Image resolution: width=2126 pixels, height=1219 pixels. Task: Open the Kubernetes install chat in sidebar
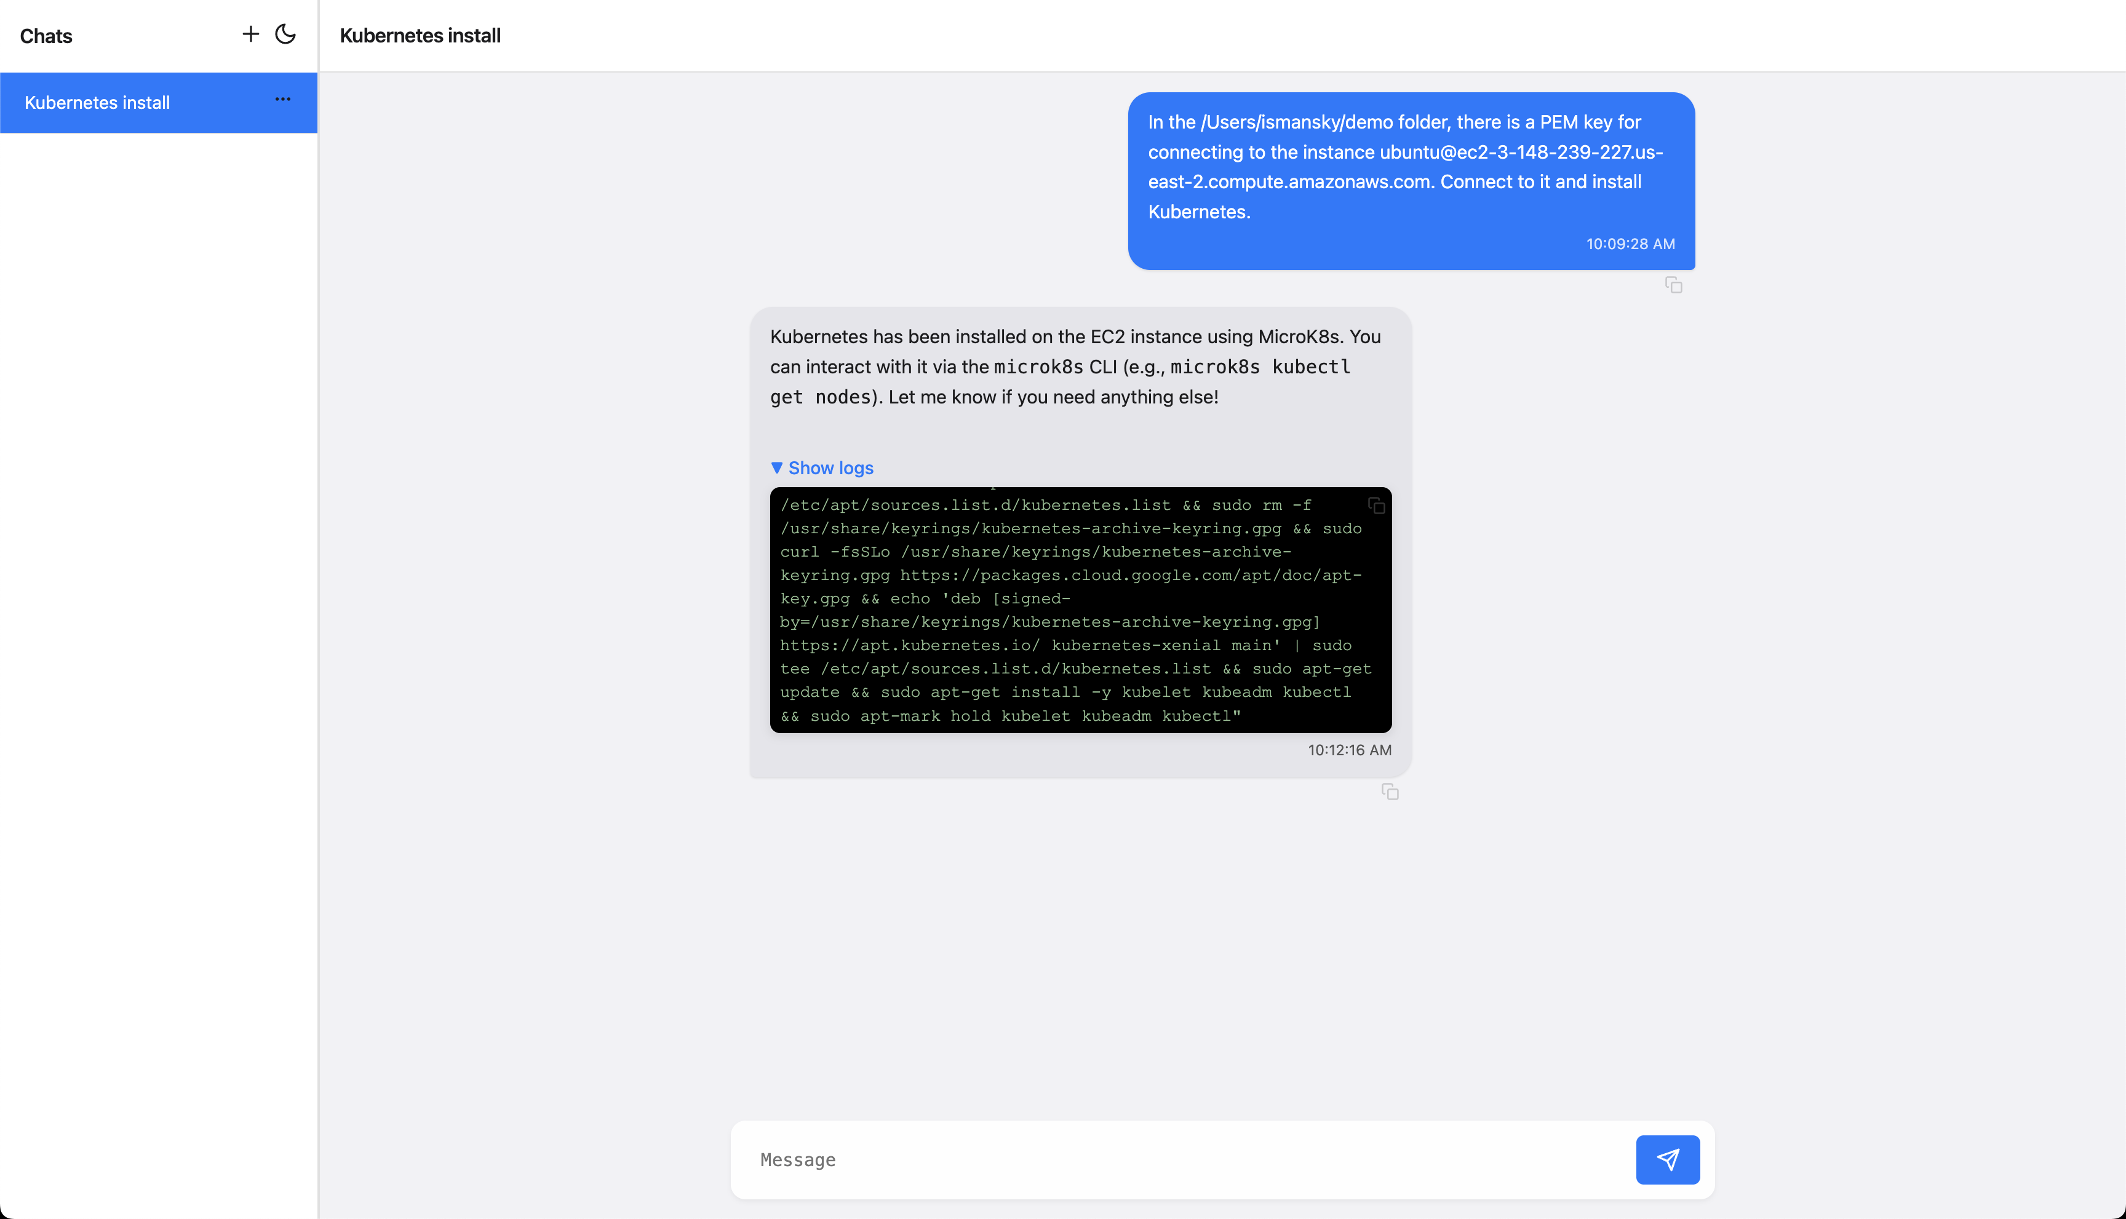pyautogui.click(x=158, y=102)
